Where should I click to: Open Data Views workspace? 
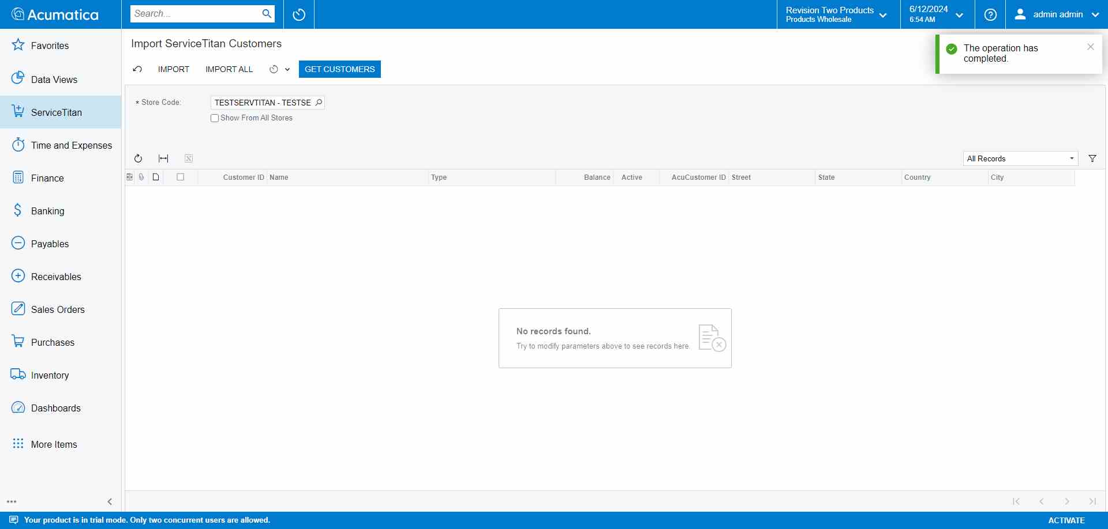pyautogui.click(x=61, y=80)
